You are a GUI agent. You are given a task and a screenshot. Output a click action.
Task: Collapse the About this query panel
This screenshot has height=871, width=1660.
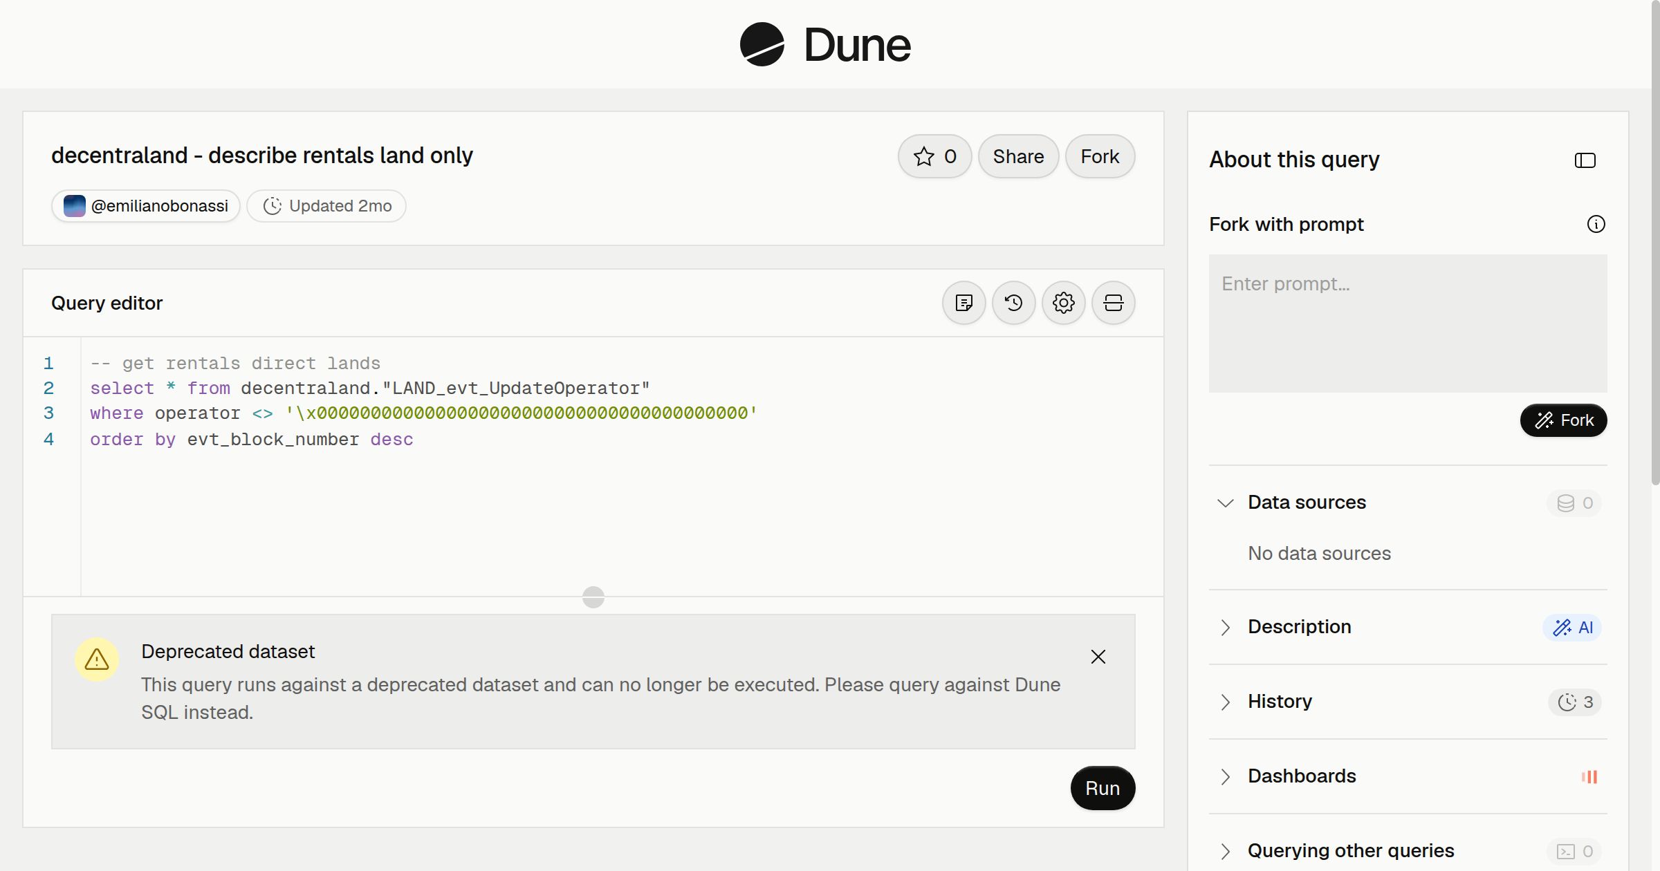tap(1585, 160)
